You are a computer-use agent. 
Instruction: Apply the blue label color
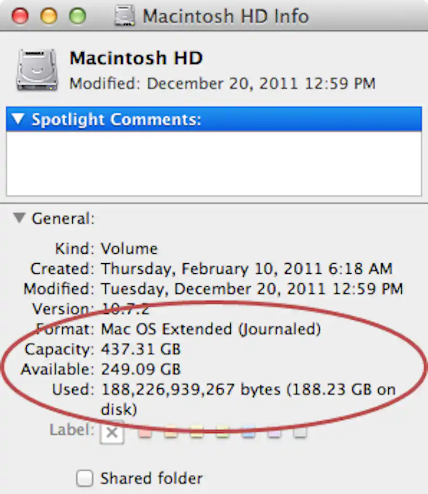click(248, 431)
